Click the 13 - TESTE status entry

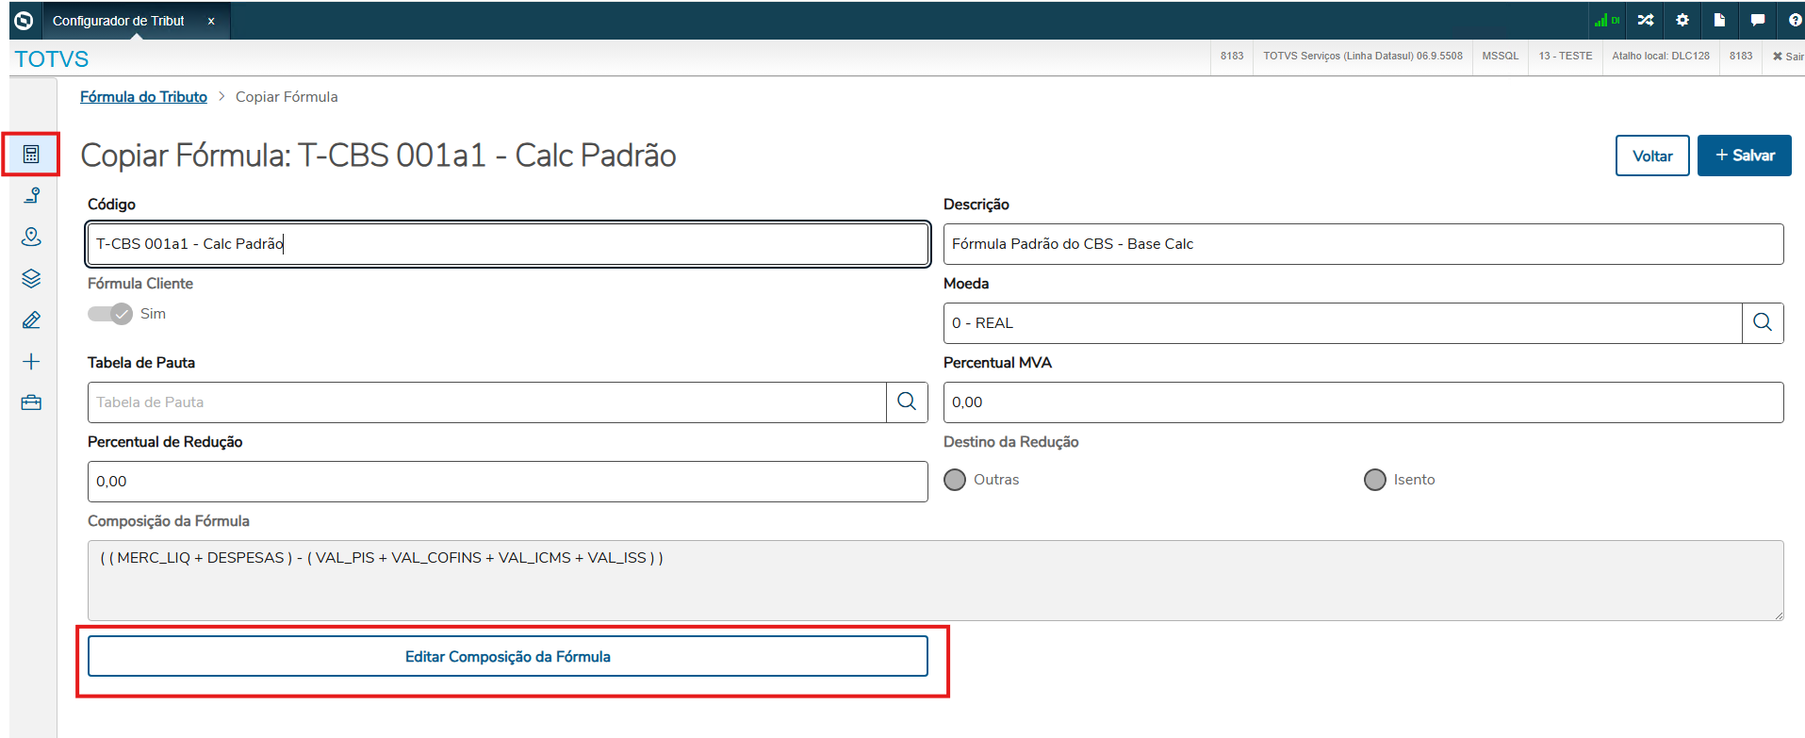coord(1566,57)
